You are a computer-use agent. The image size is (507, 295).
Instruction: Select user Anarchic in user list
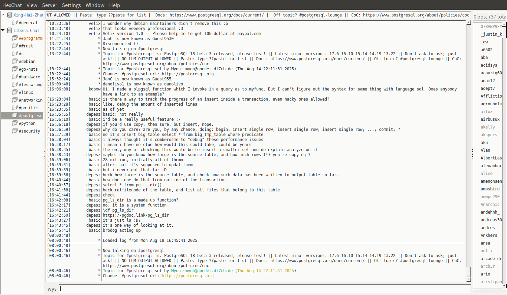(x=490, y=205)
